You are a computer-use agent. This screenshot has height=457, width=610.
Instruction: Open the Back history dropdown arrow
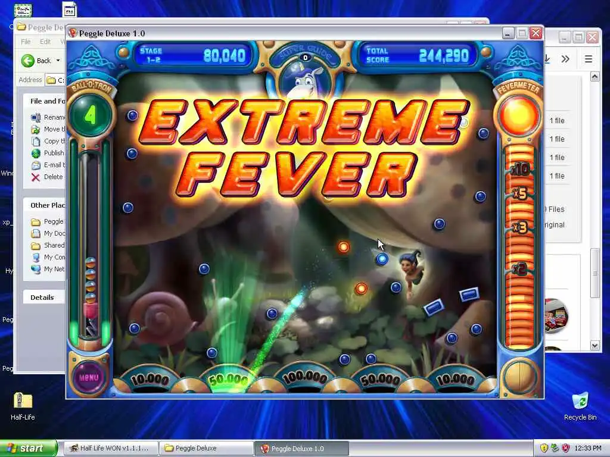pyautogui.click(x=58, y=61)
